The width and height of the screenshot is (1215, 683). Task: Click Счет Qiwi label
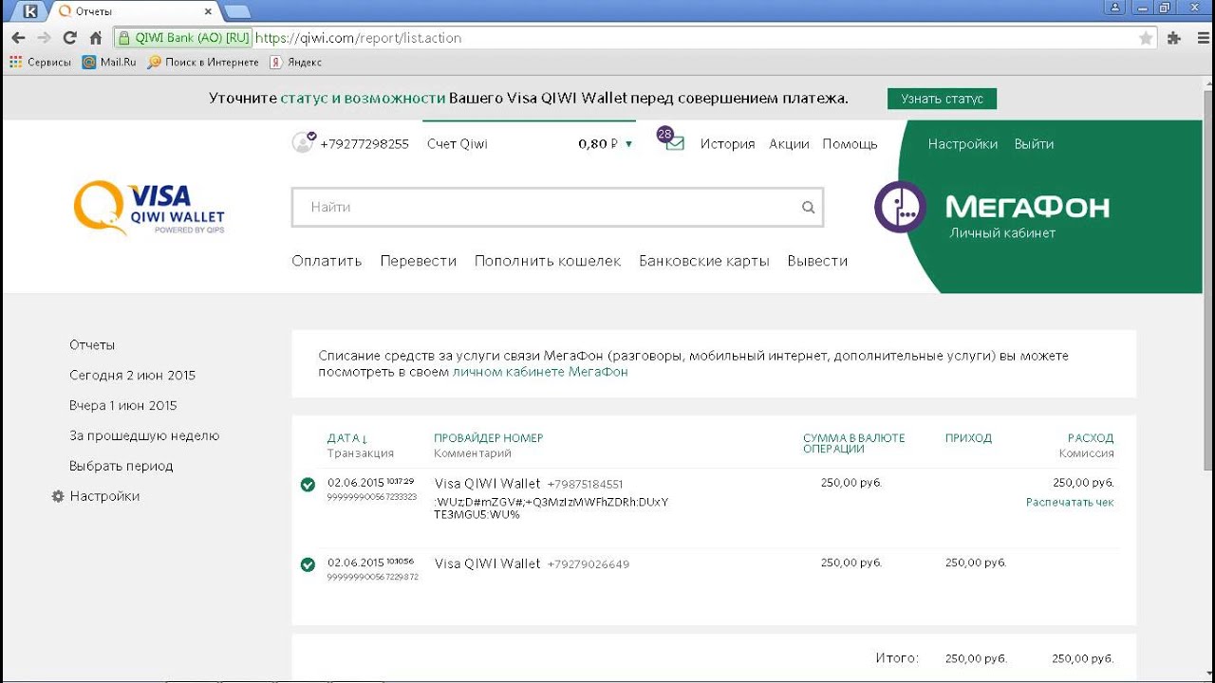458,144
